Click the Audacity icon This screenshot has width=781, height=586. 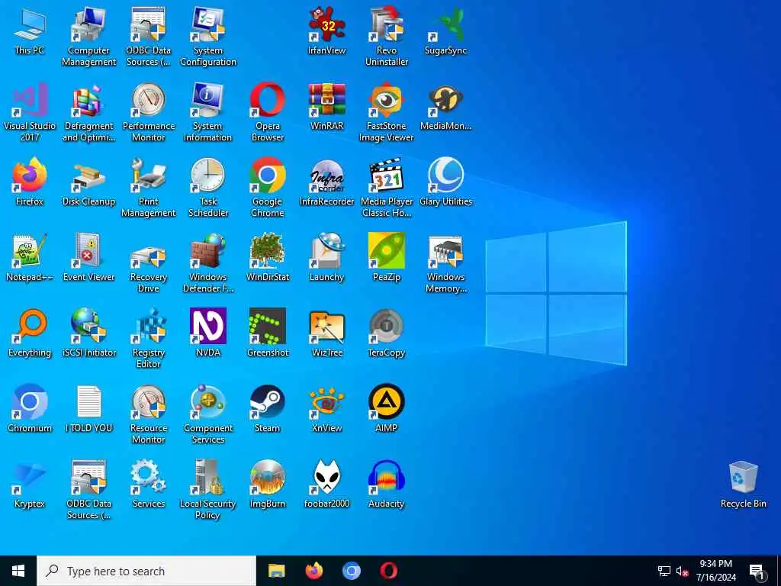pos(387,484)
